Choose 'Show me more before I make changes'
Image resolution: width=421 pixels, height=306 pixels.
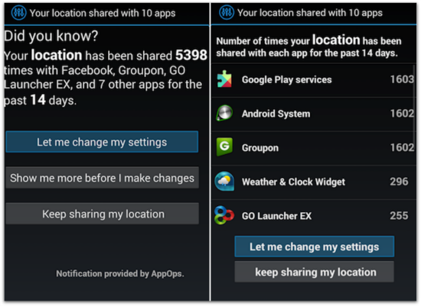point(102,178)
